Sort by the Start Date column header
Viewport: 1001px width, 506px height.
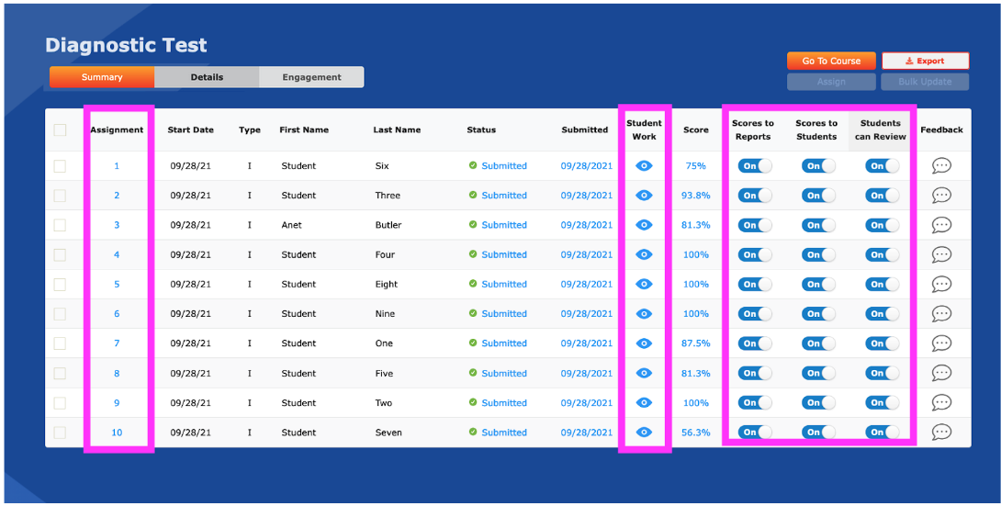190,129
